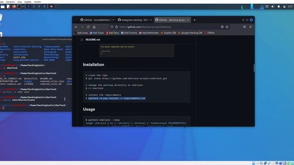Open the terminal emulator launcher in the panel
This screenshot has height=165, width=294.
pos(19,6)
